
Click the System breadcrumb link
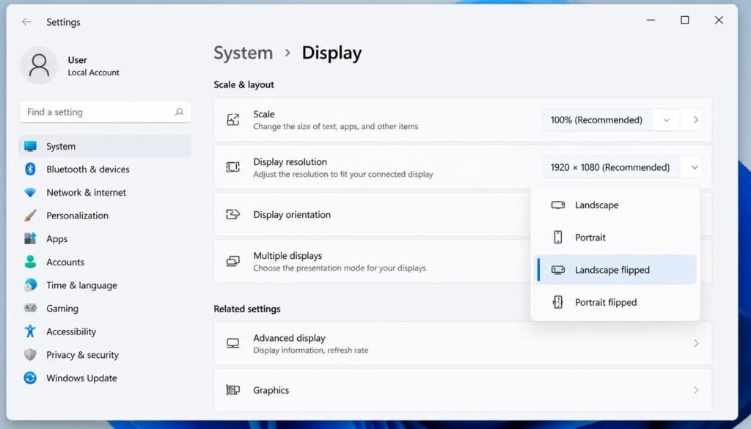[x=243, y=53]
